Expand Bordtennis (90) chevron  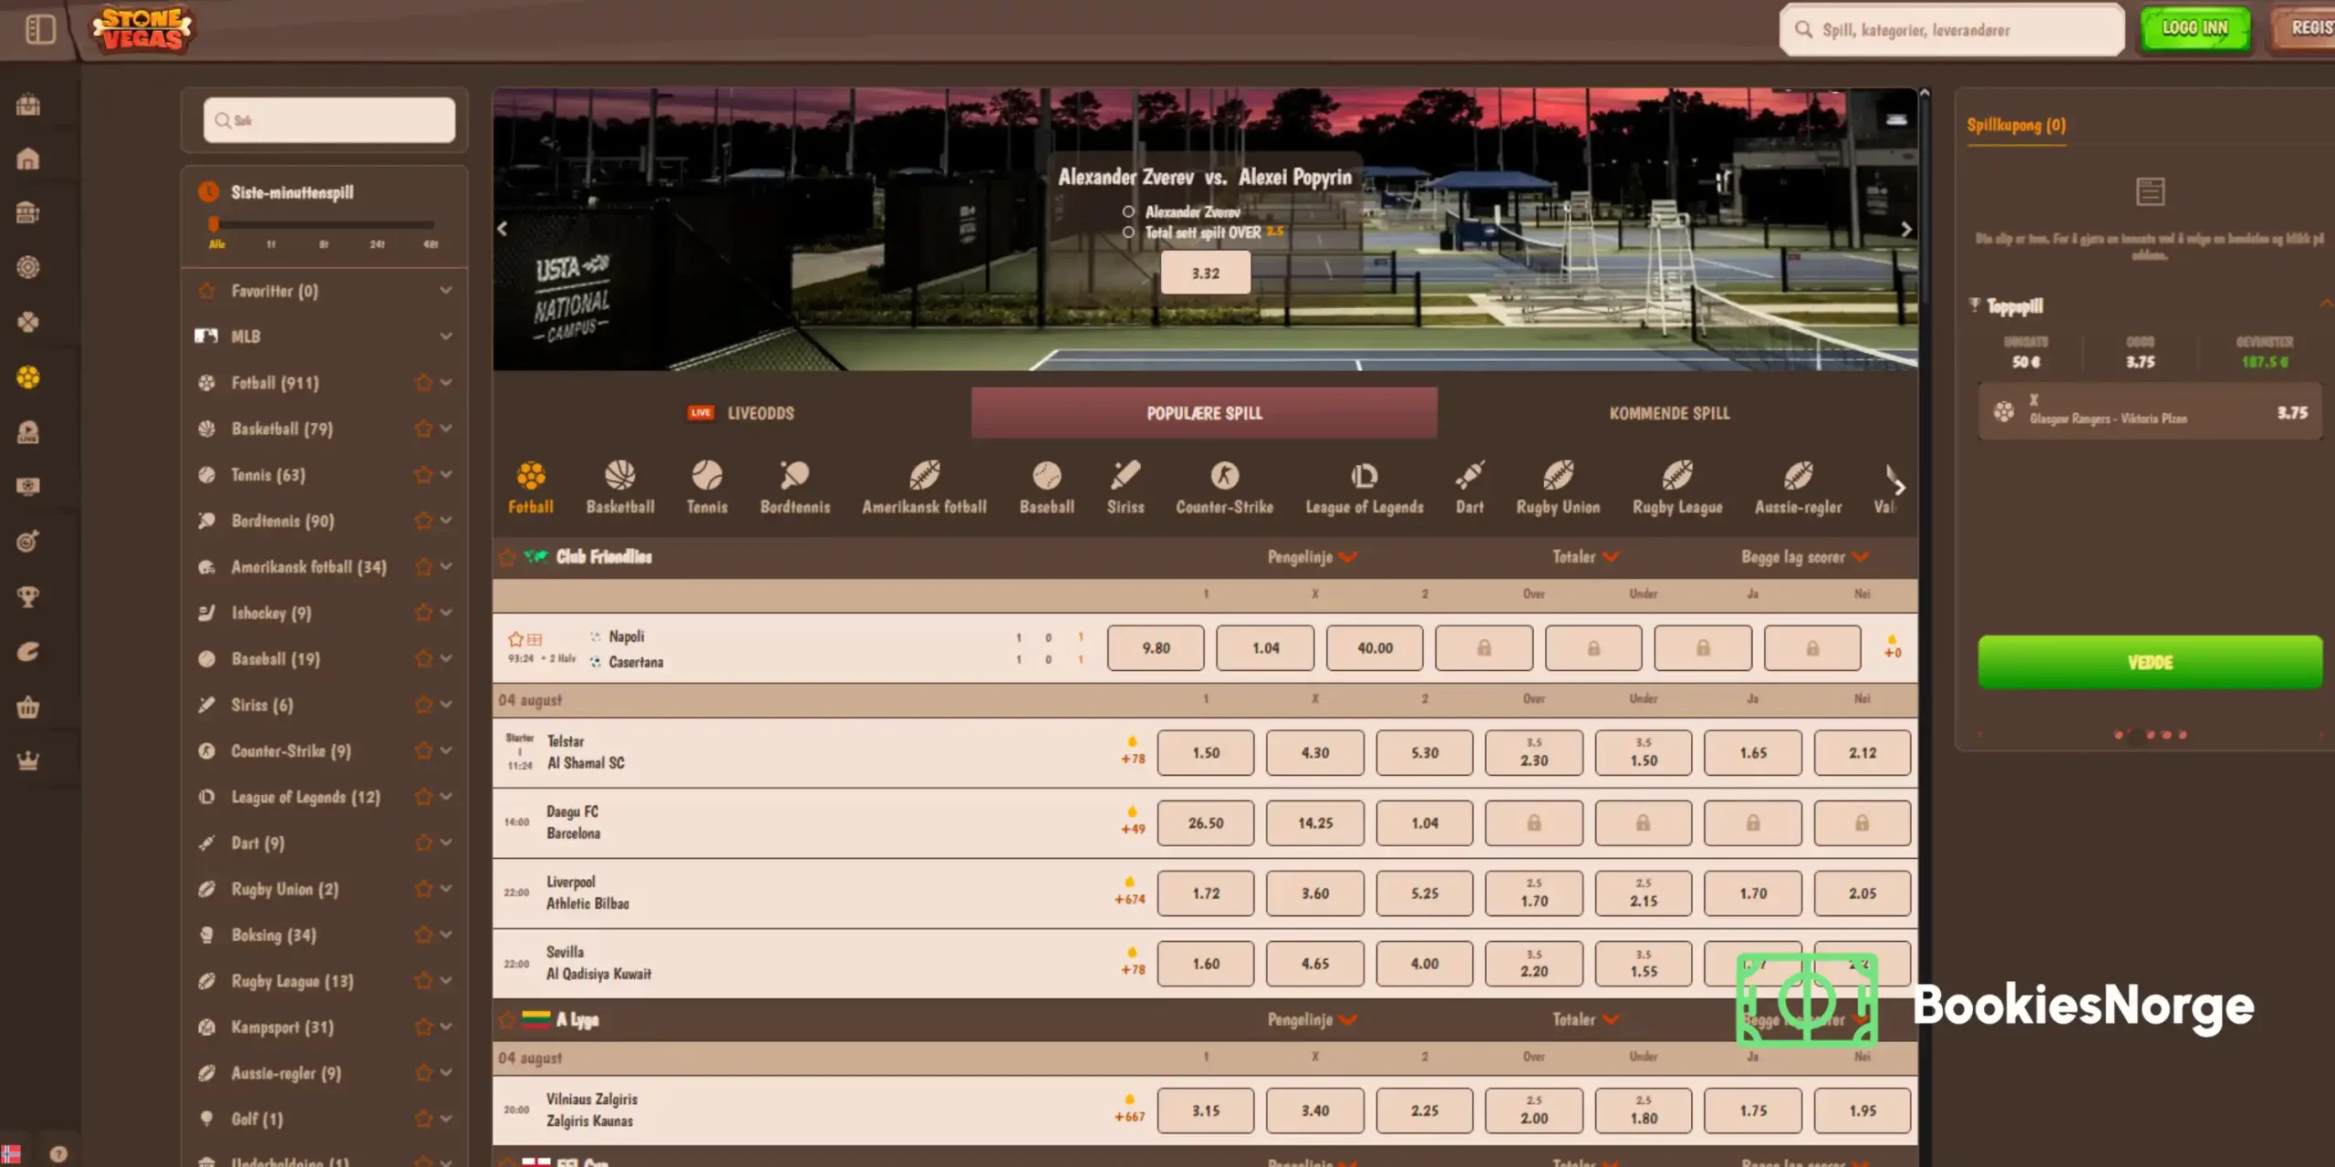click(x=446, y=521)
